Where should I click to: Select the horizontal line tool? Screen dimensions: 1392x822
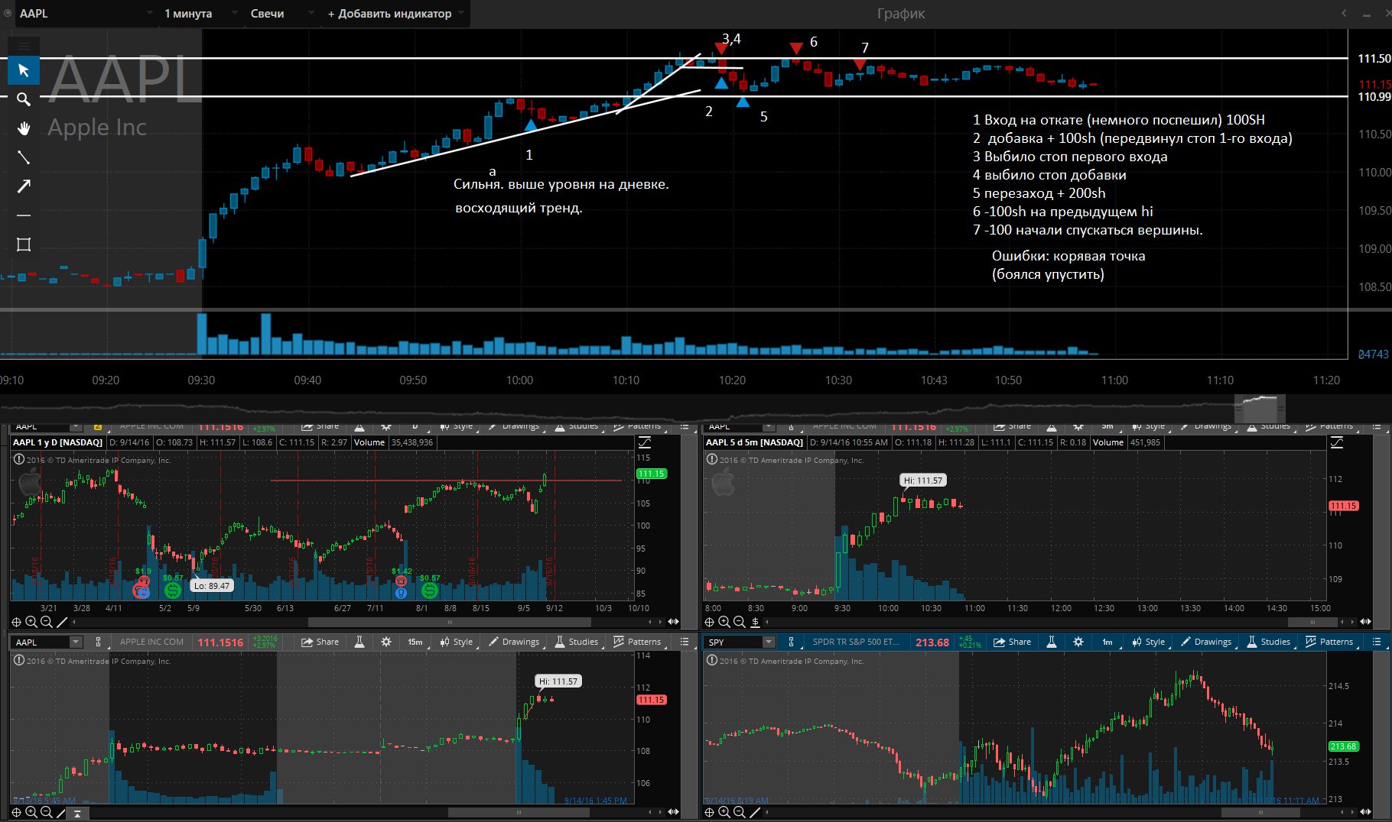click(24, 215)
